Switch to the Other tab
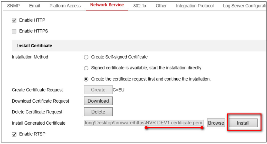The height and width of the screenshot is (144, 267). pyautogui.click(x=161, y=6)
